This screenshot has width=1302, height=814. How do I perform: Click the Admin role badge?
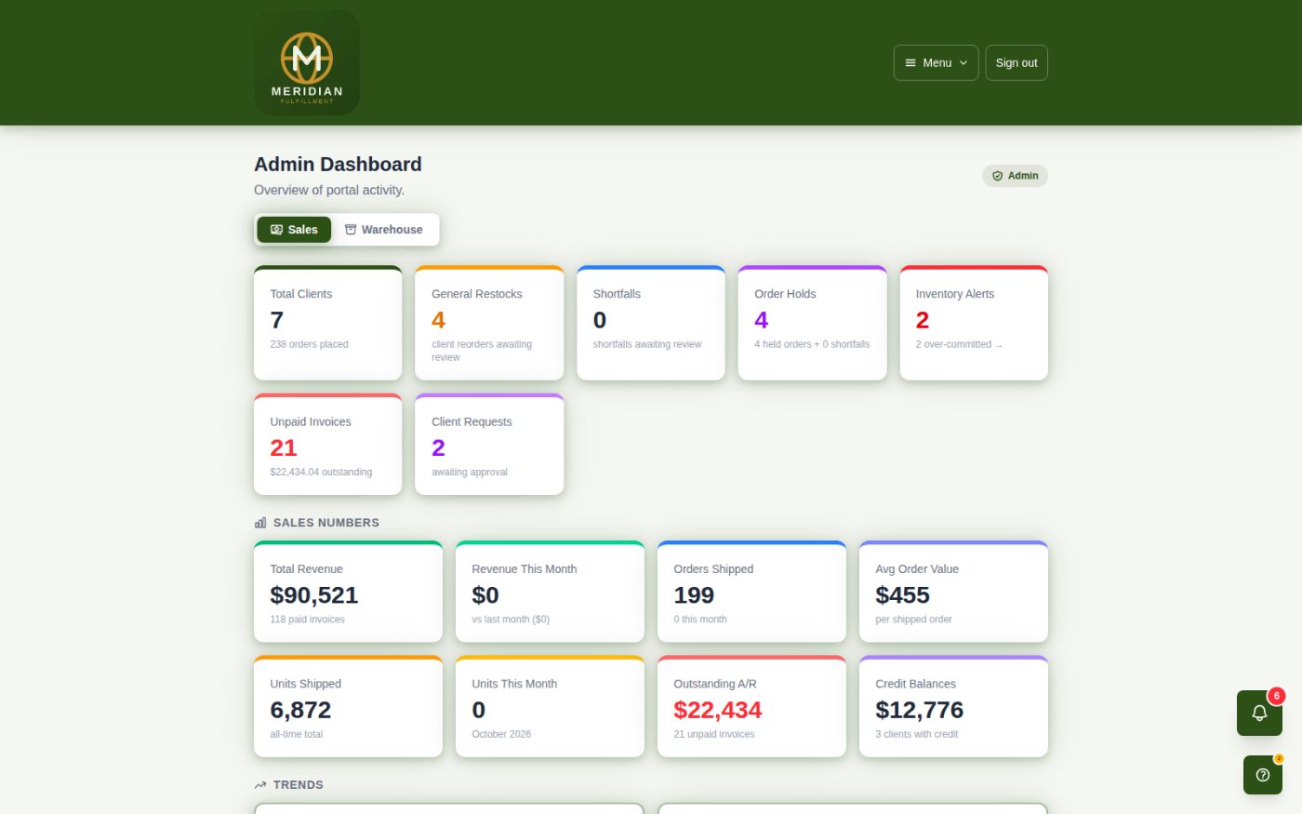[1015, 176]
